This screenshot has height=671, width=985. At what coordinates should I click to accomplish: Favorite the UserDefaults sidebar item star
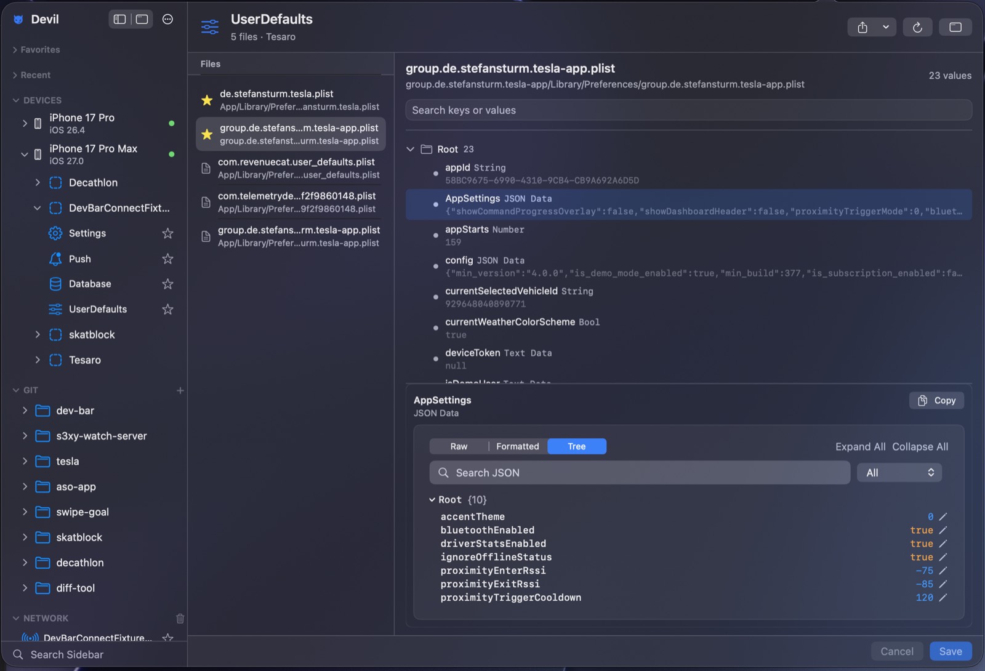(x=167, y=309)
